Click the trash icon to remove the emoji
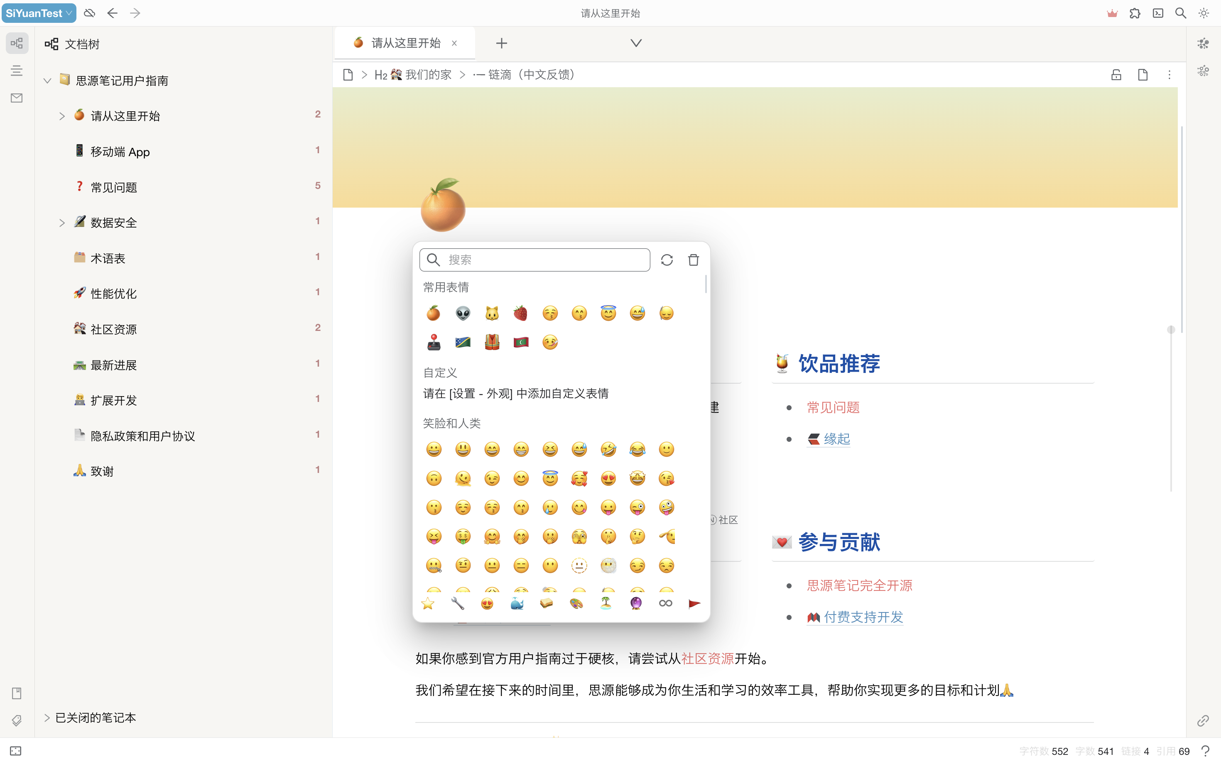1221x764 pixels. [x=694, y=260]
